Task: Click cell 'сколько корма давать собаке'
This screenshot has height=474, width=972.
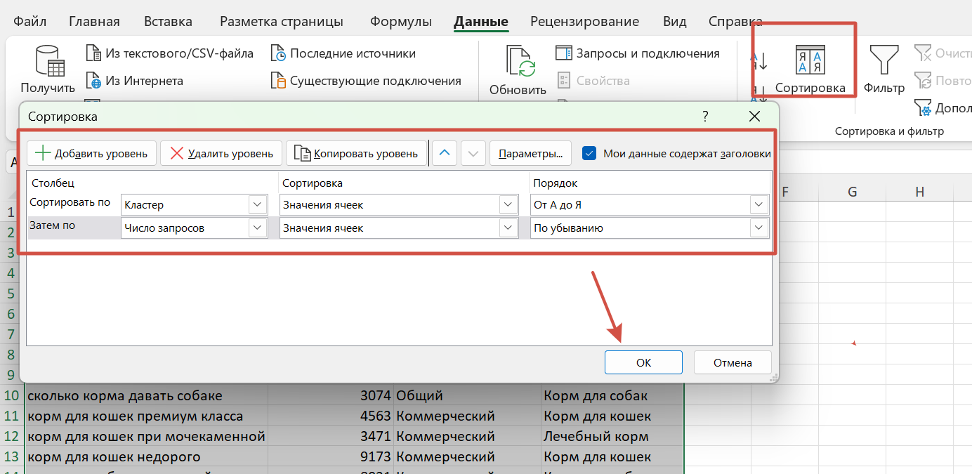Action: click(x=146, y=395)
